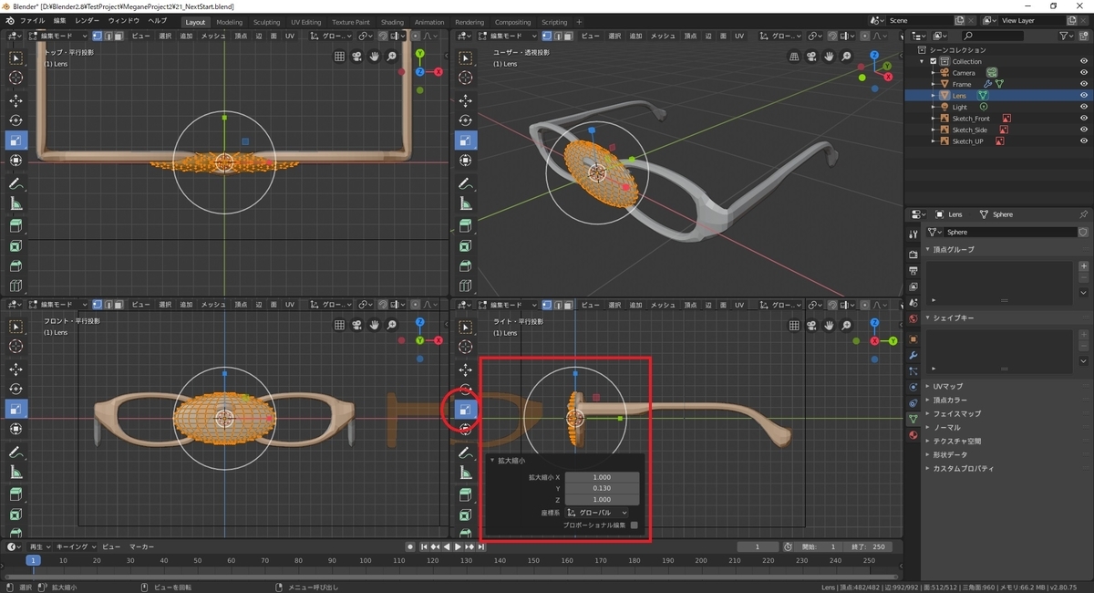Hide the Sketch_Front object in outliner

pyautogui.click(x=1083, y=119)
